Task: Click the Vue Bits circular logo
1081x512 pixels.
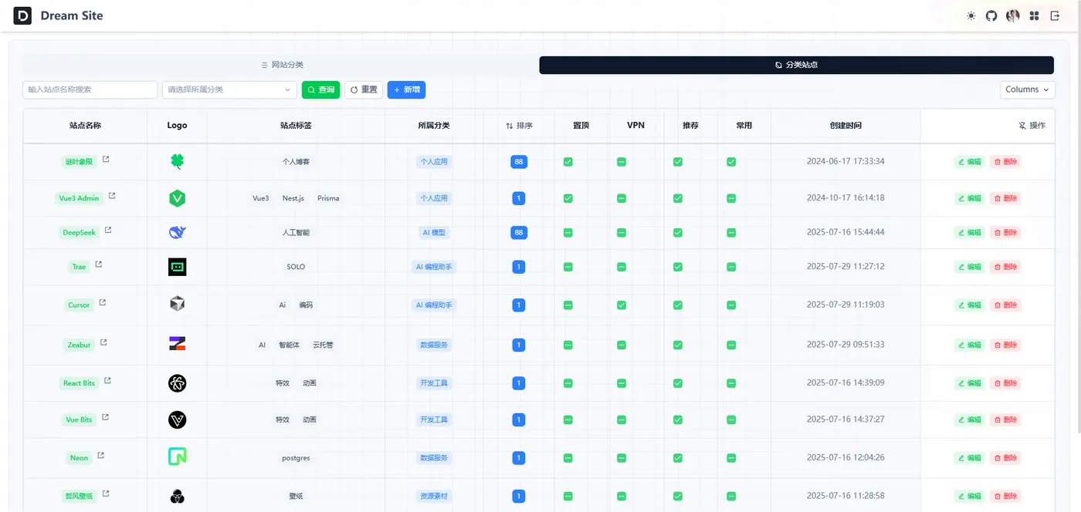Action: pyautogui.click(x=177, y=419)
